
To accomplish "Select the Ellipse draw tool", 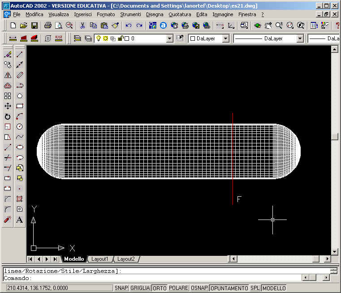I will click(x=20, y=147).
